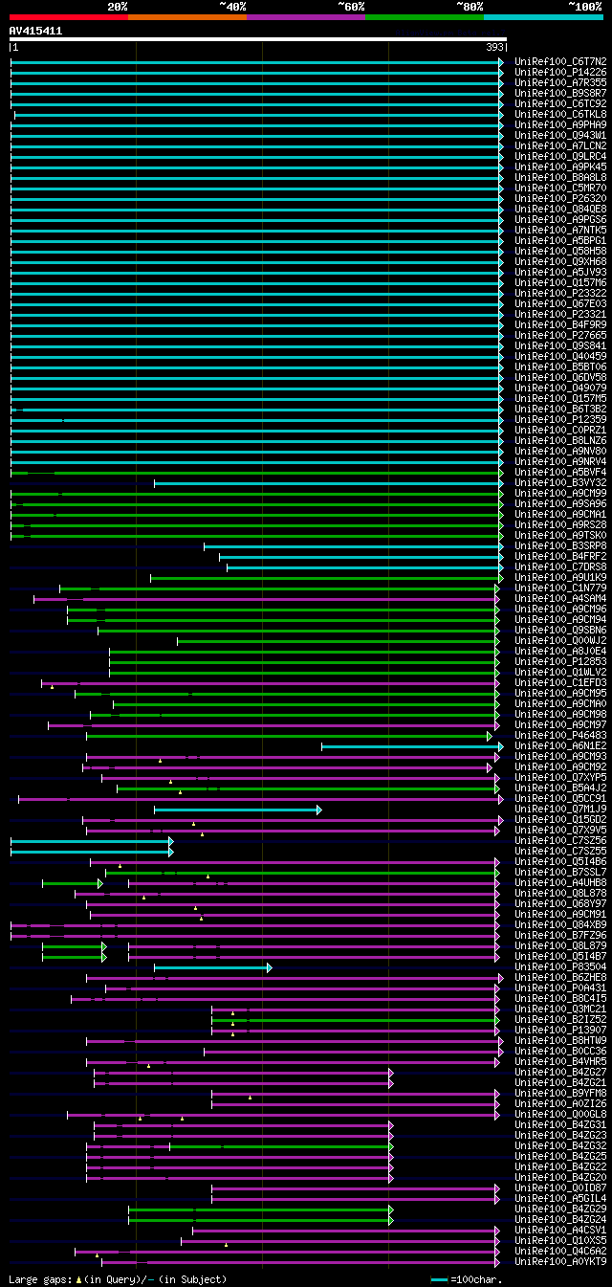Select label UniRef100_Q7M1J9
Image resolution: width=612 pixels, height=1287 pixels.
[560, 809]
